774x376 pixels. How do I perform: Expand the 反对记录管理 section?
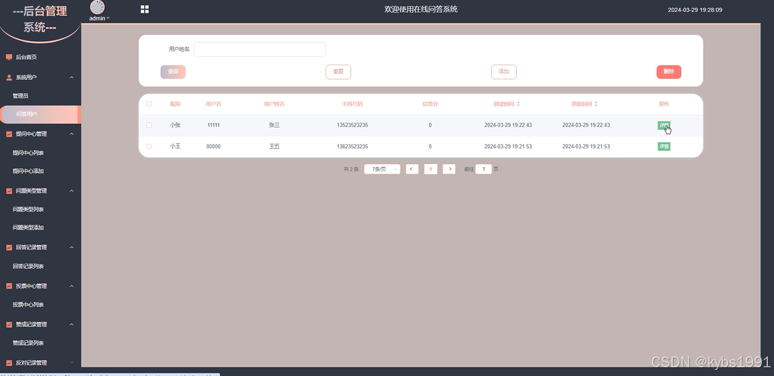(x=71, y=363)
